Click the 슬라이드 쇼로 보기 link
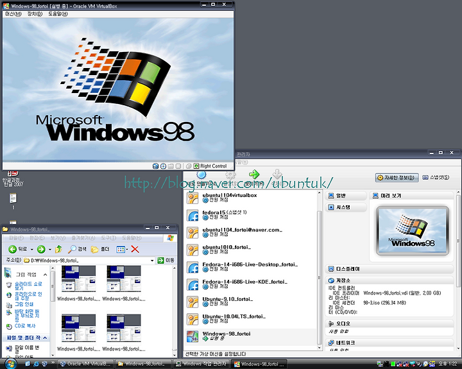Image resolution: width=462 pixels, height=369 pixels. click(x=29, y=286)
